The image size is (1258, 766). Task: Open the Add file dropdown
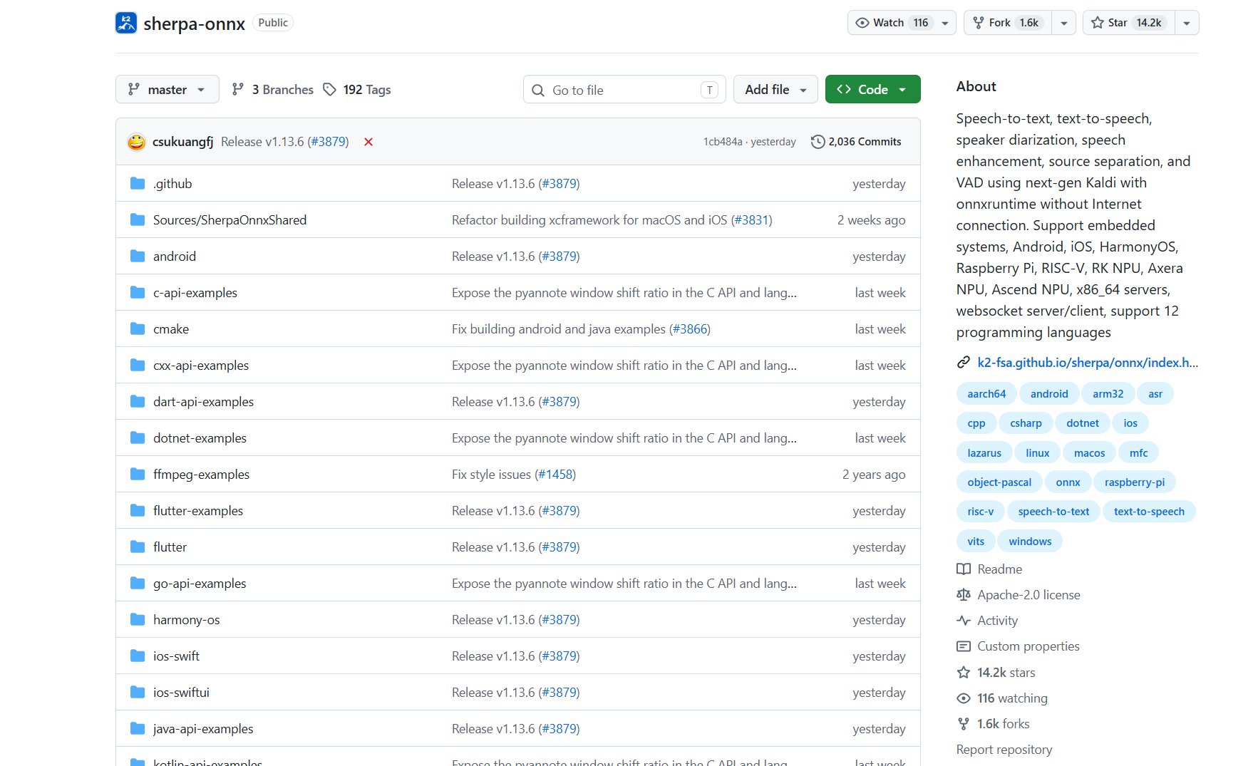[775, 89]
